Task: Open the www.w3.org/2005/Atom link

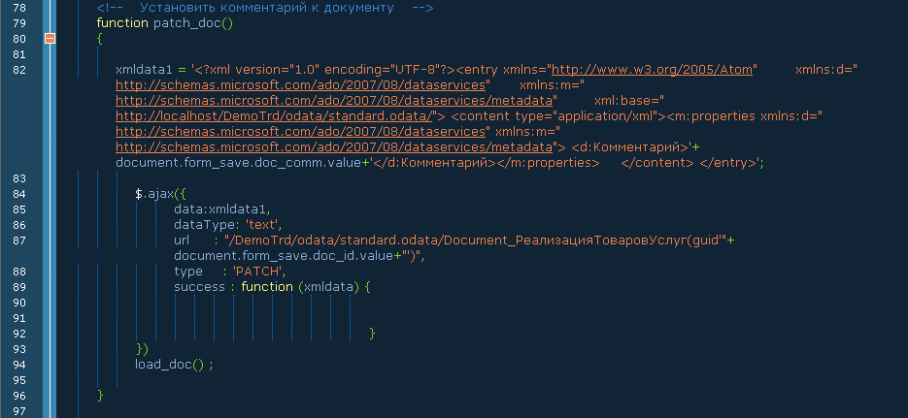Action: [652, 70]
